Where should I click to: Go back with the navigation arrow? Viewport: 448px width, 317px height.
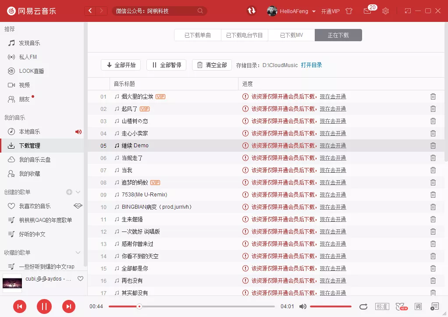point(90,11)
